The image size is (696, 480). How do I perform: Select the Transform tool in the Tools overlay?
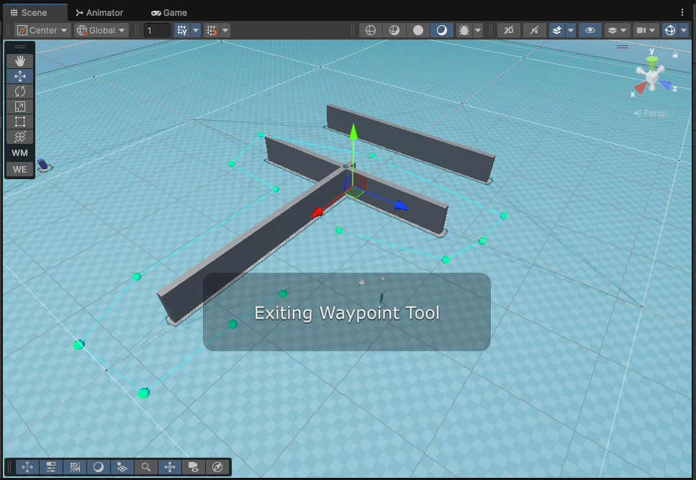tap(19, 137)
